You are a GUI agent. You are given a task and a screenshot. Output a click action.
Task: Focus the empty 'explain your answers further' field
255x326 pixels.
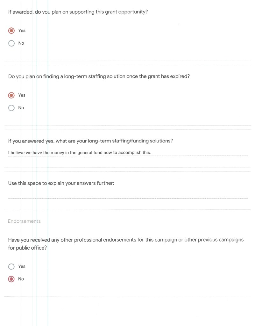(127, 195)
